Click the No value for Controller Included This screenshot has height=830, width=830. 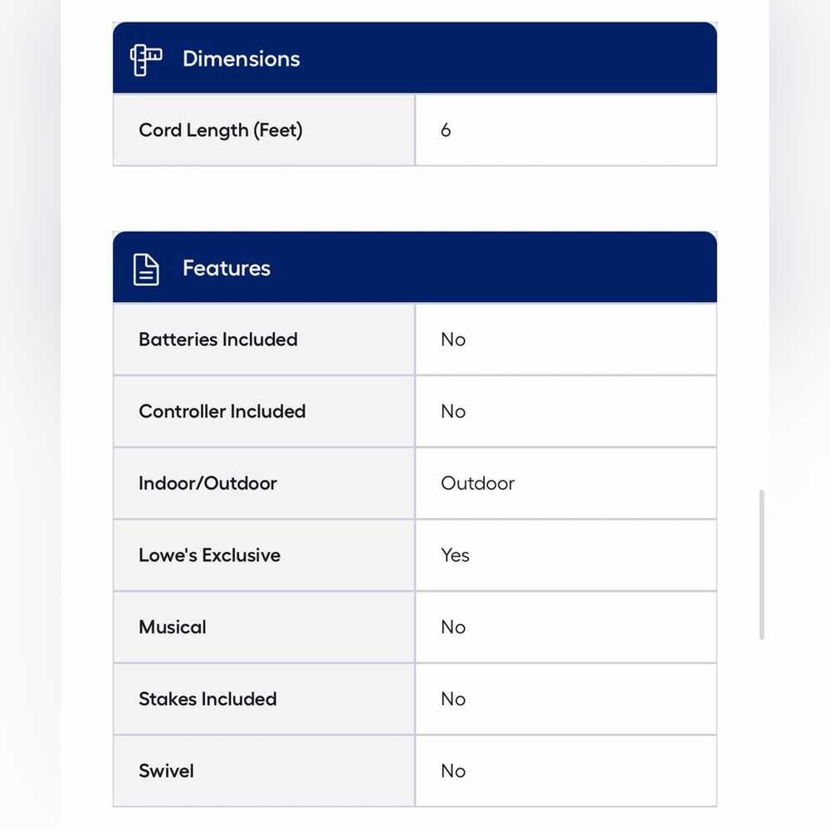point(453,412)
